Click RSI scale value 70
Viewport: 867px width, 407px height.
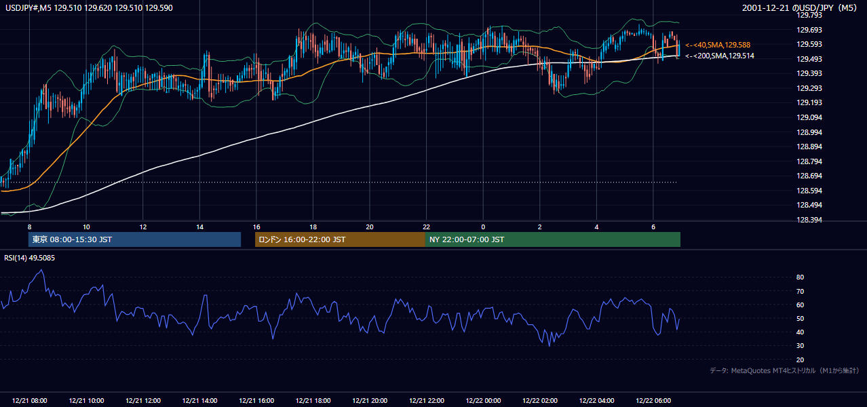coord(801,291)
